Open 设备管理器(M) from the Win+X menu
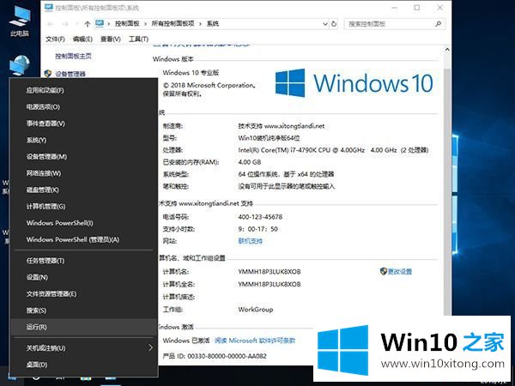The width and height of the screenshot is (515, 386). pyautogui.click(x=84, y=157)
